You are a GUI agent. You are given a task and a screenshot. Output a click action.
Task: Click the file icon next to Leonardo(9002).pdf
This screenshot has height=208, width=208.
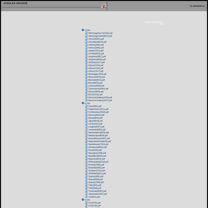pyautogui.click(x=86, y=129)
